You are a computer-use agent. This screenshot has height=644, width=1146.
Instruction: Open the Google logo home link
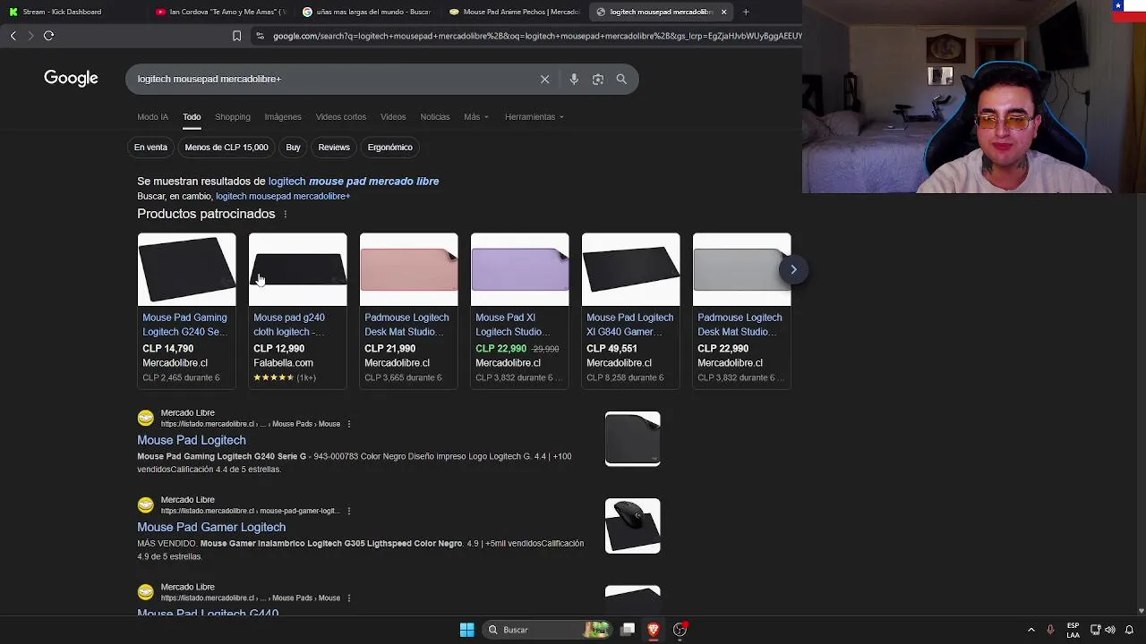[x=71, y=79]
